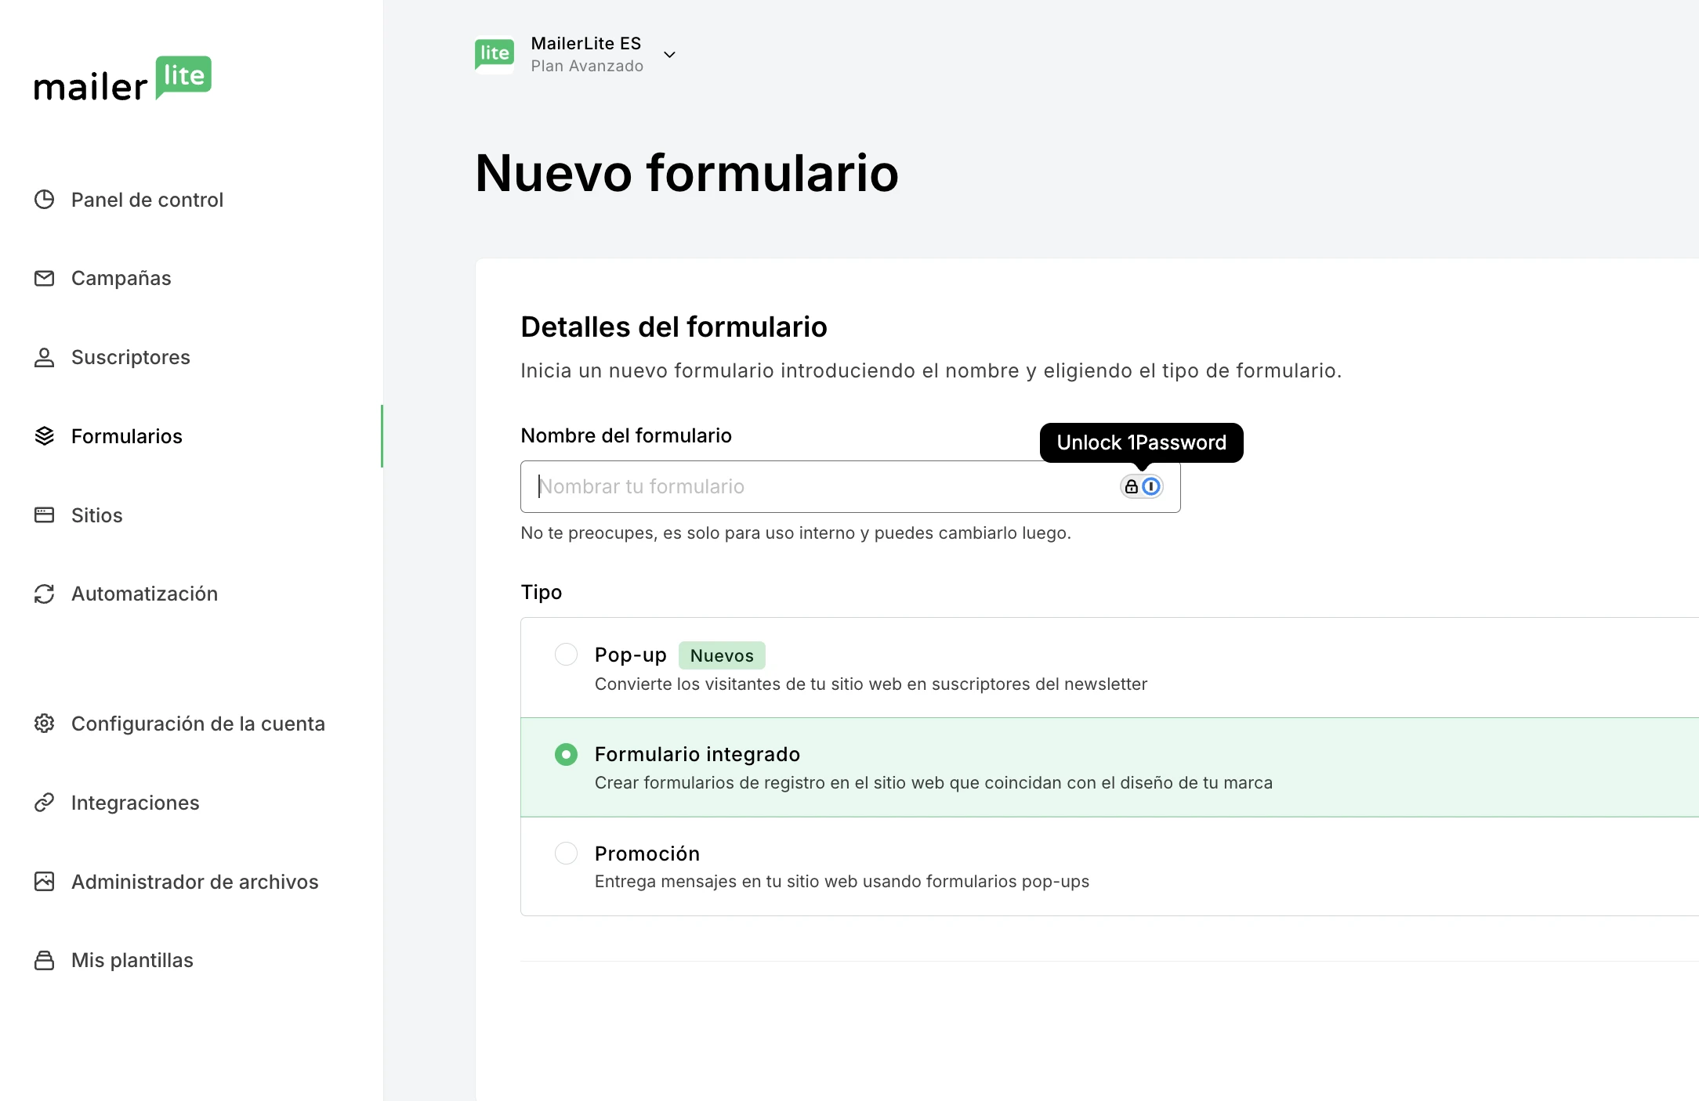The width and height of the screenshot is (1699, 1101).
Task: Choose the Promoción radio button
Action: coord(566,853)
